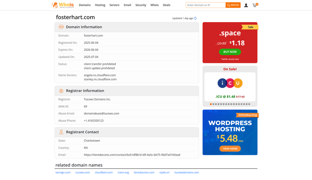312x180 pixels.
Task: Click the Domain Information section icon
Action: (x=61, y=27)
